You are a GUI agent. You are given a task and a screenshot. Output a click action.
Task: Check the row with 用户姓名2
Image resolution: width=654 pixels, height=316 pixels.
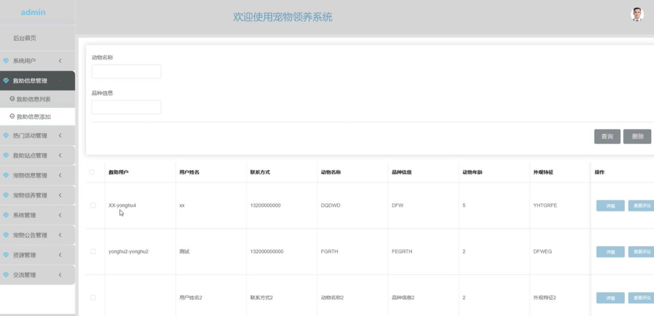pos(93,298)
